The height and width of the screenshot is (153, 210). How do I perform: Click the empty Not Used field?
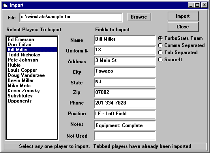point(125,136)
